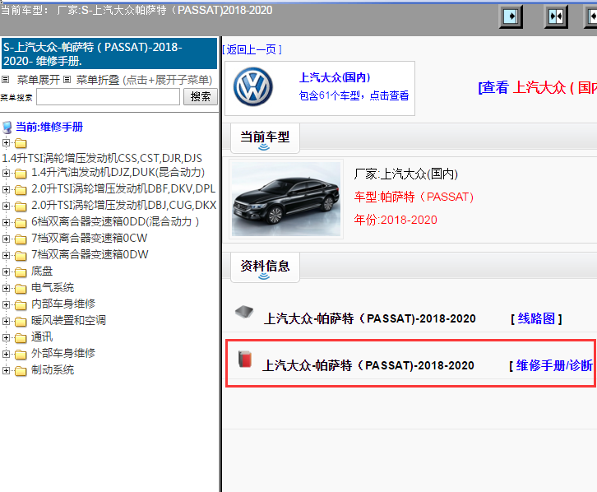Select 7档双离合器变速箱0DW item

tap(90, 254)
